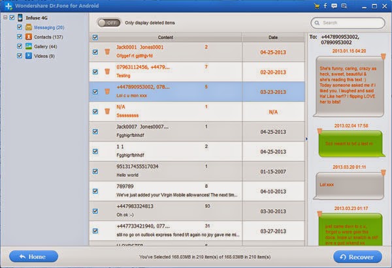392x268 pixels.
Task: Click the 'She's funny, caring' message bubble
Action: (x=348, y=86)
